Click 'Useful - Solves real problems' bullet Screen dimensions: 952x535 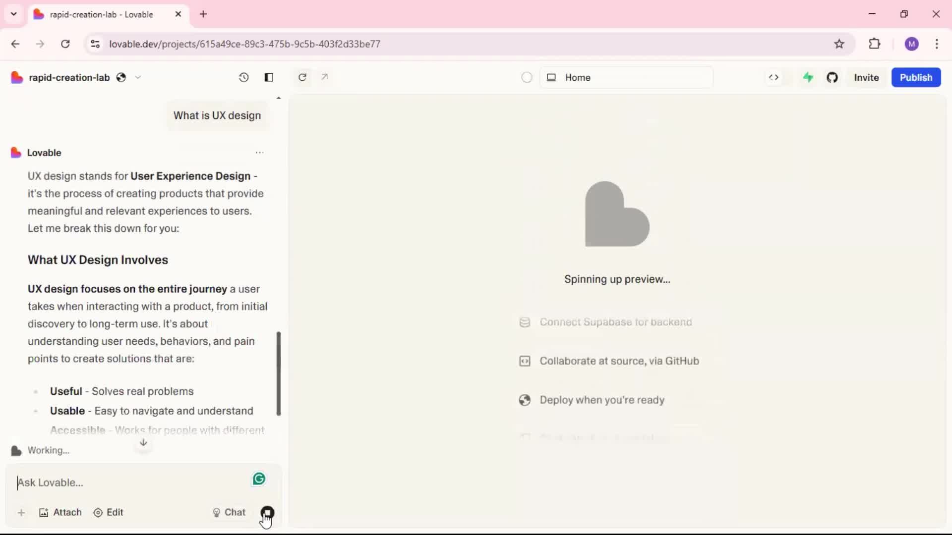121,391
